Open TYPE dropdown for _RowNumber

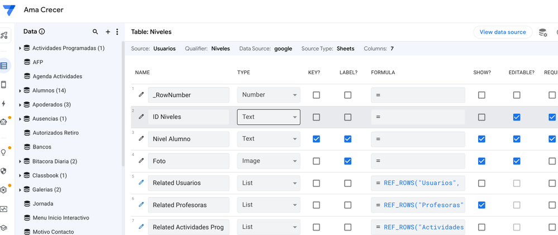tap(269, 95)
